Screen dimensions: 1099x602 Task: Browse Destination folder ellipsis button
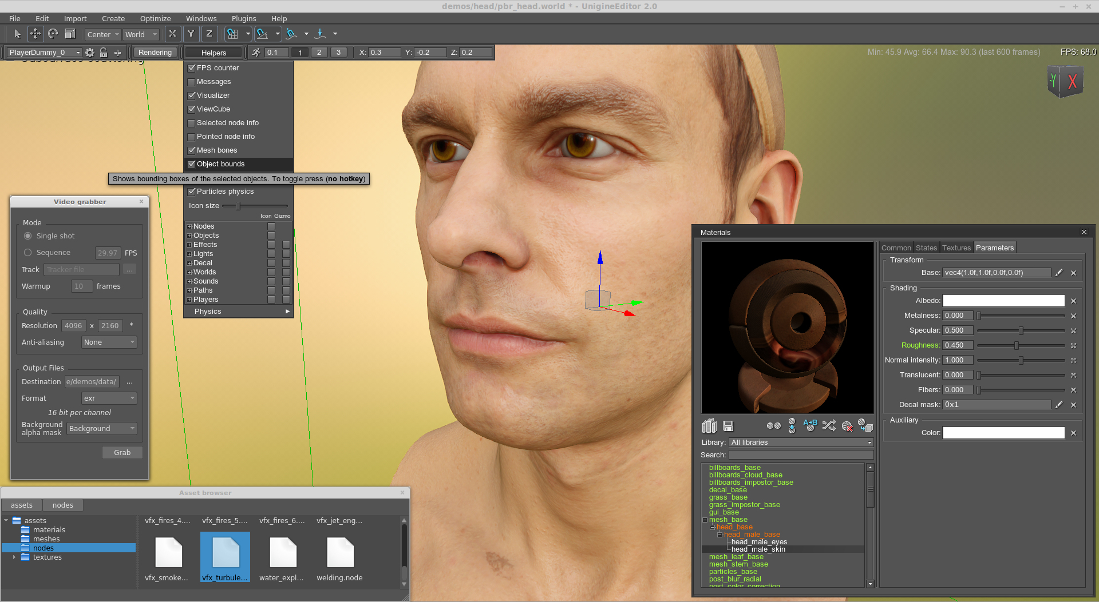[x=129, y=382]
